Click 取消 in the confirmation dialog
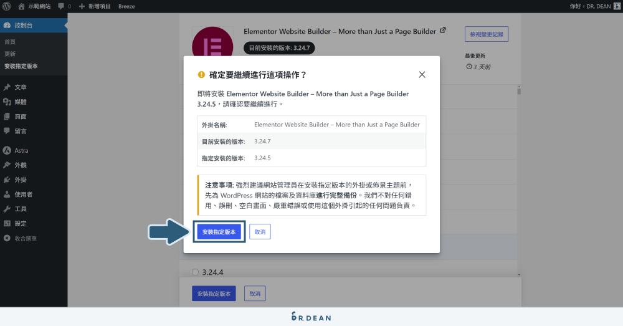Screen dimensions: 623x326 tap(260, 232)
